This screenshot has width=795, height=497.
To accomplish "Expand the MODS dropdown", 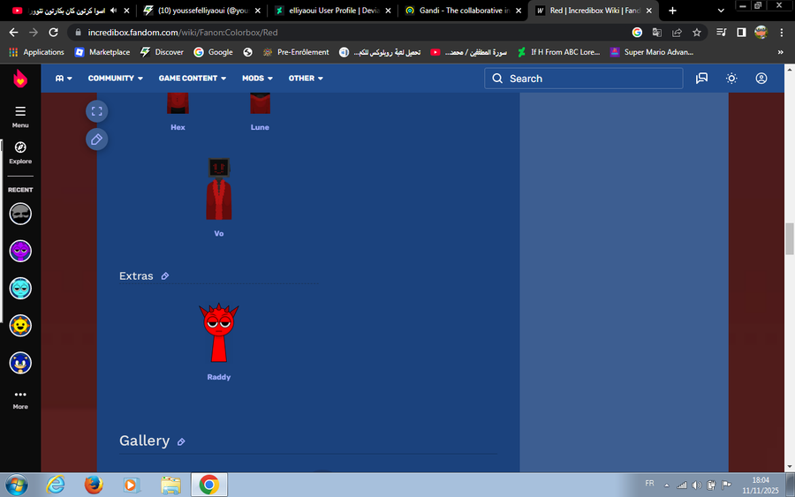I will [x=257, y=79].
